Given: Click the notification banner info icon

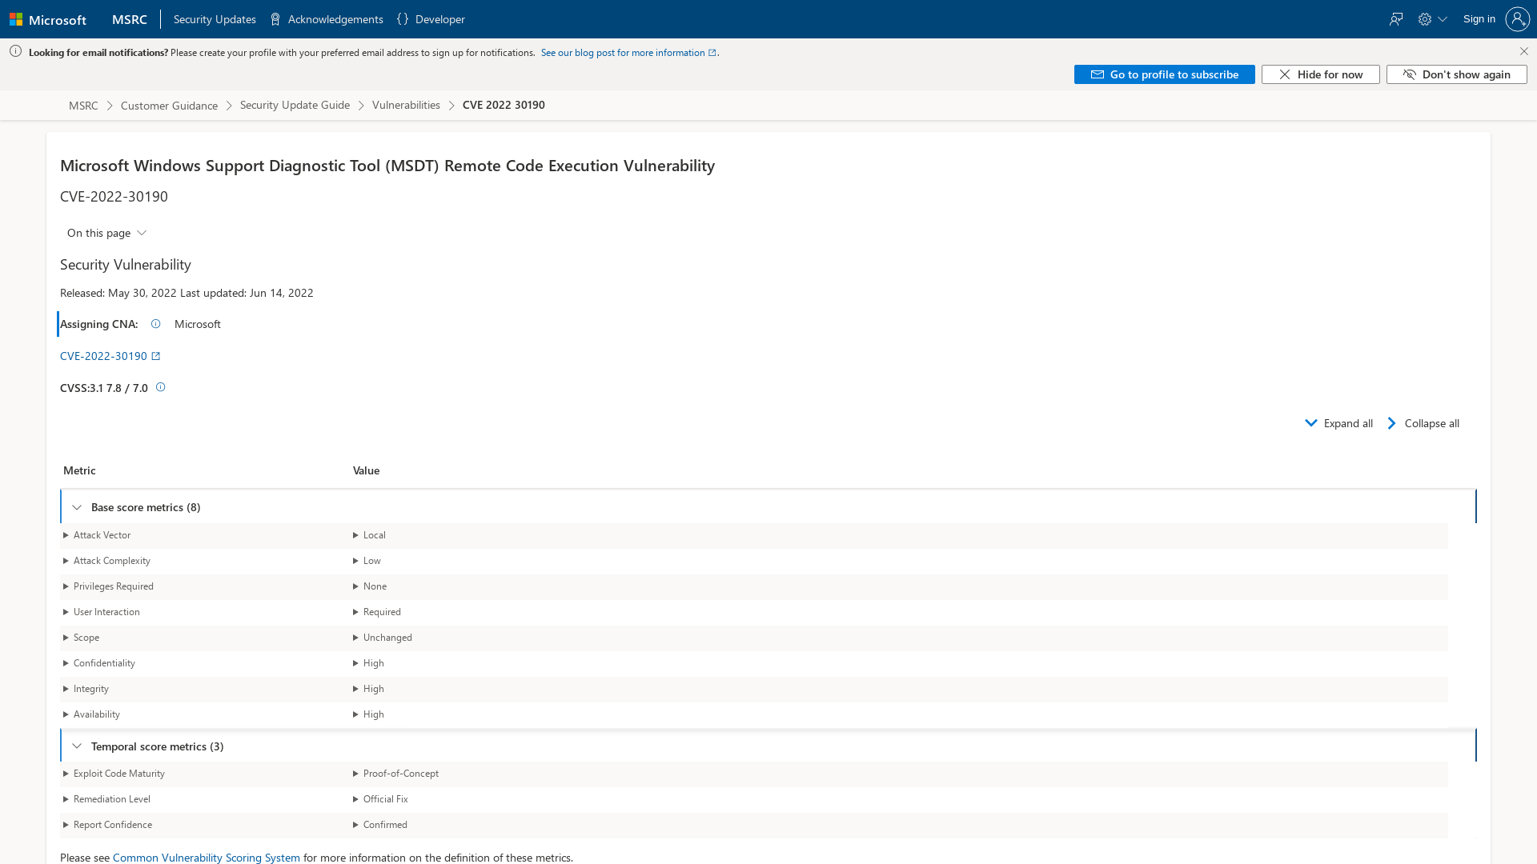Looking at the screenshot, I should tap(15, 51).
